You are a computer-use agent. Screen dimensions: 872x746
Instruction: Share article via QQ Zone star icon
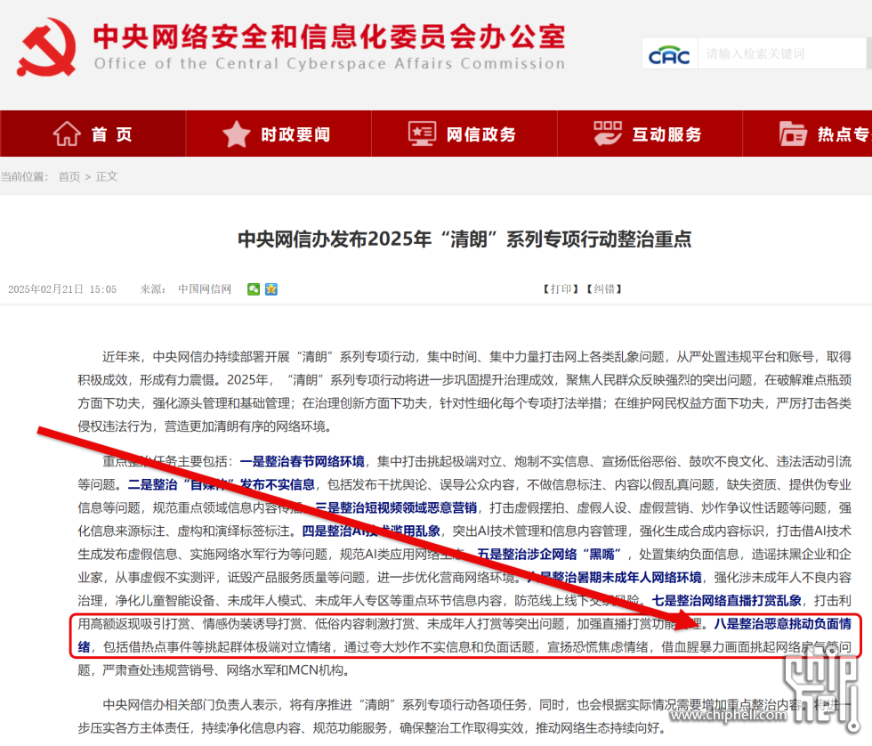tap(271, 289)
